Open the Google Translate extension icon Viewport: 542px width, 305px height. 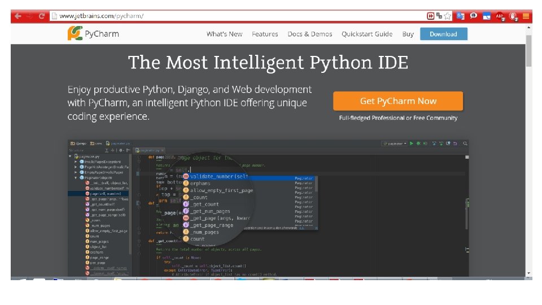click(x=461, y=16)
